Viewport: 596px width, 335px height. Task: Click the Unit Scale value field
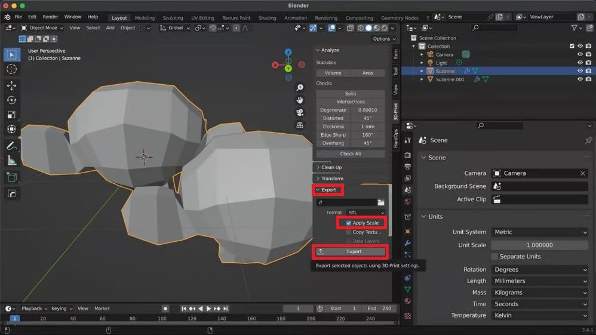coord(540,245)
